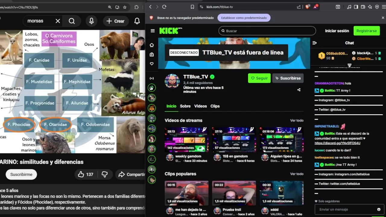Open the Brave Wallet icon
The width and height of the screenshot is (386, 217).
[x=363, y=7]
